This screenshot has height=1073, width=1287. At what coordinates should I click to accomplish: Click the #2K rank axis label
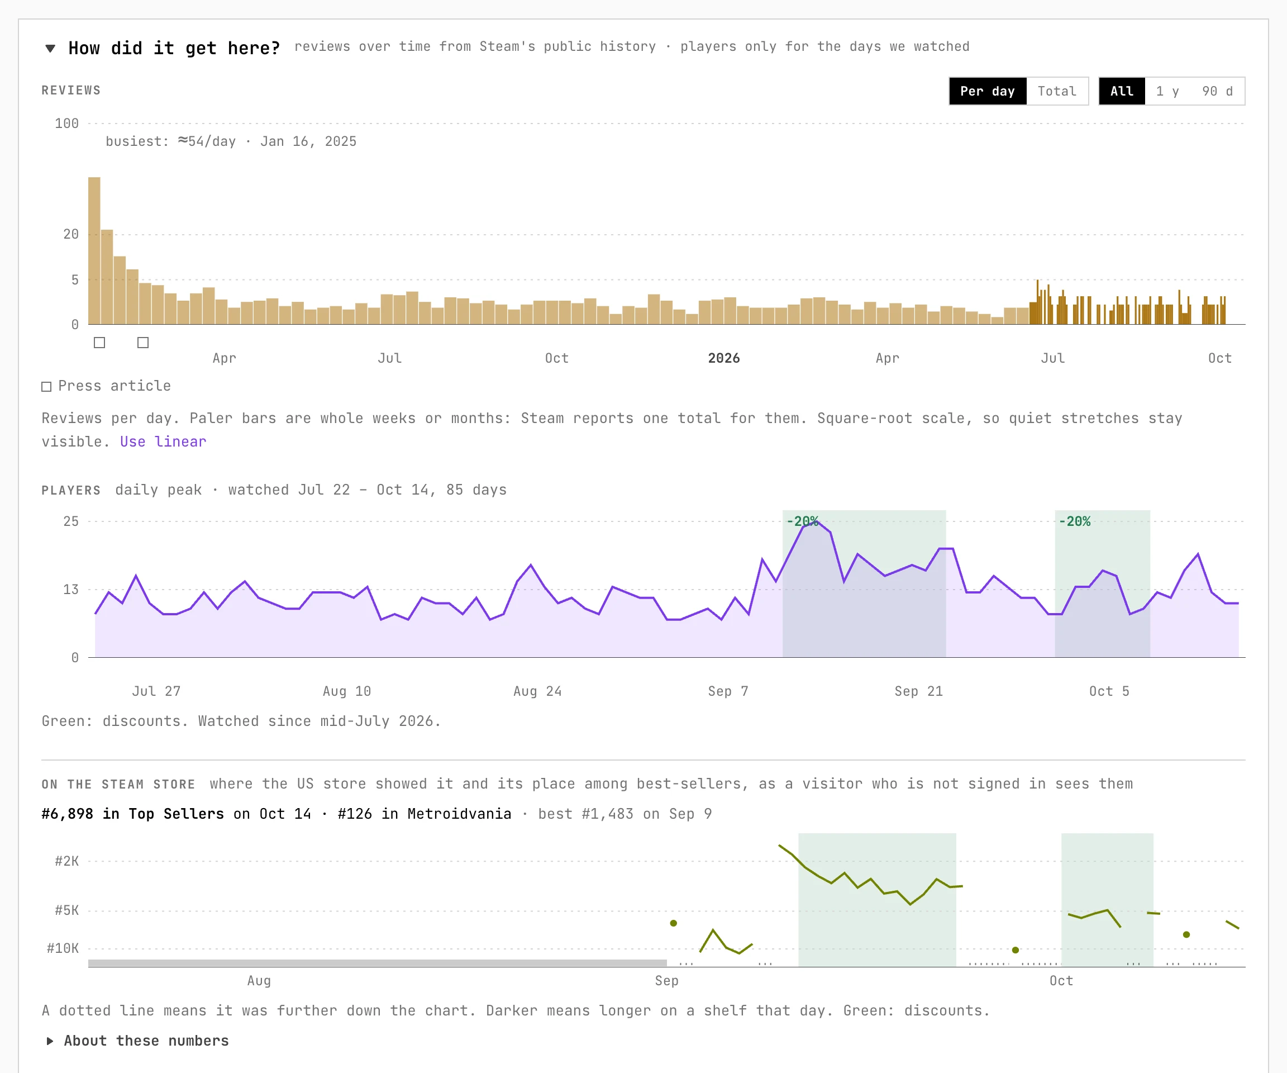pyautogui.click(x=67, y=861)
